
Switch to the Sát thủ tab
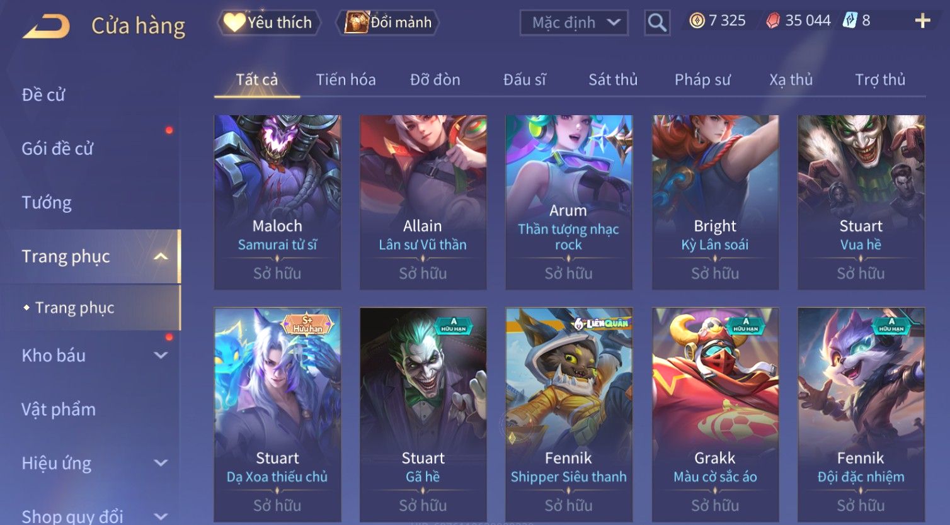(613, 79)
